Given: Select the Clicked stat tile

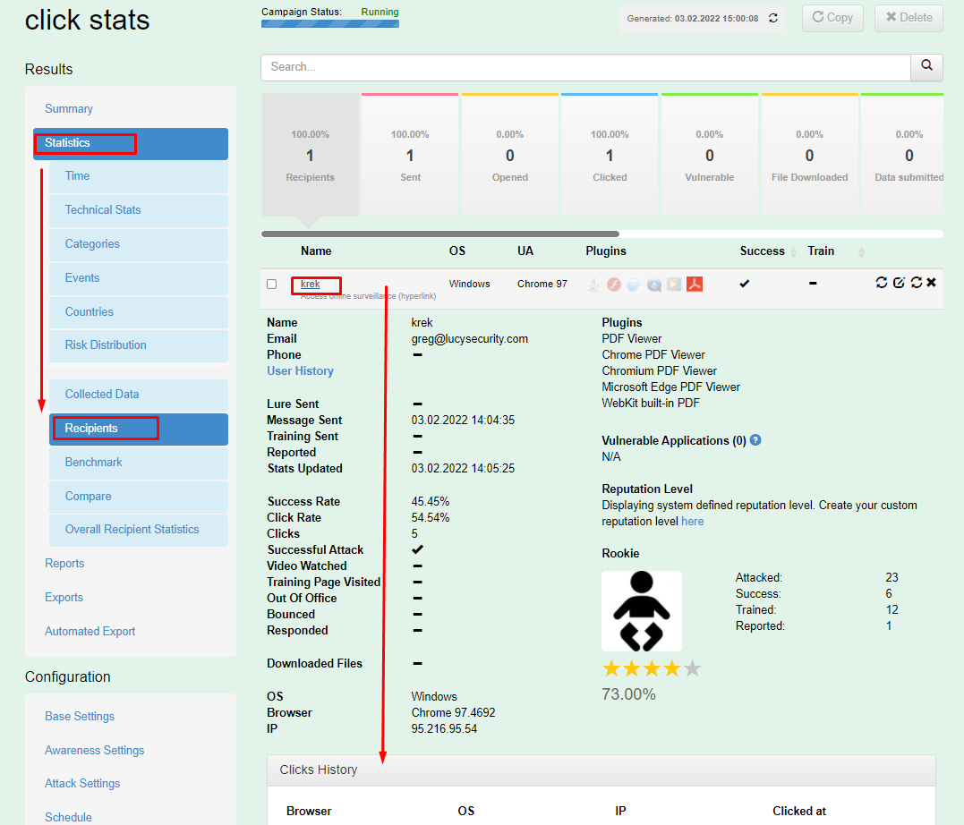Looking at the screenshot, I should tap(610, 155).
